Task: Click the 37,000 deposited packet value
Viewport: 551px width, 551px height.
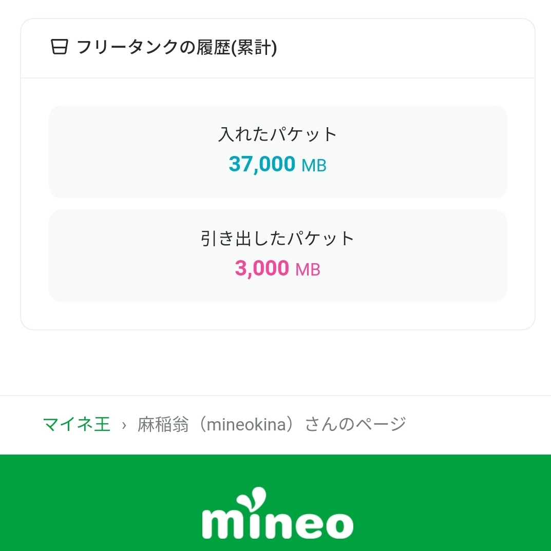Action: tap(262, 164)
